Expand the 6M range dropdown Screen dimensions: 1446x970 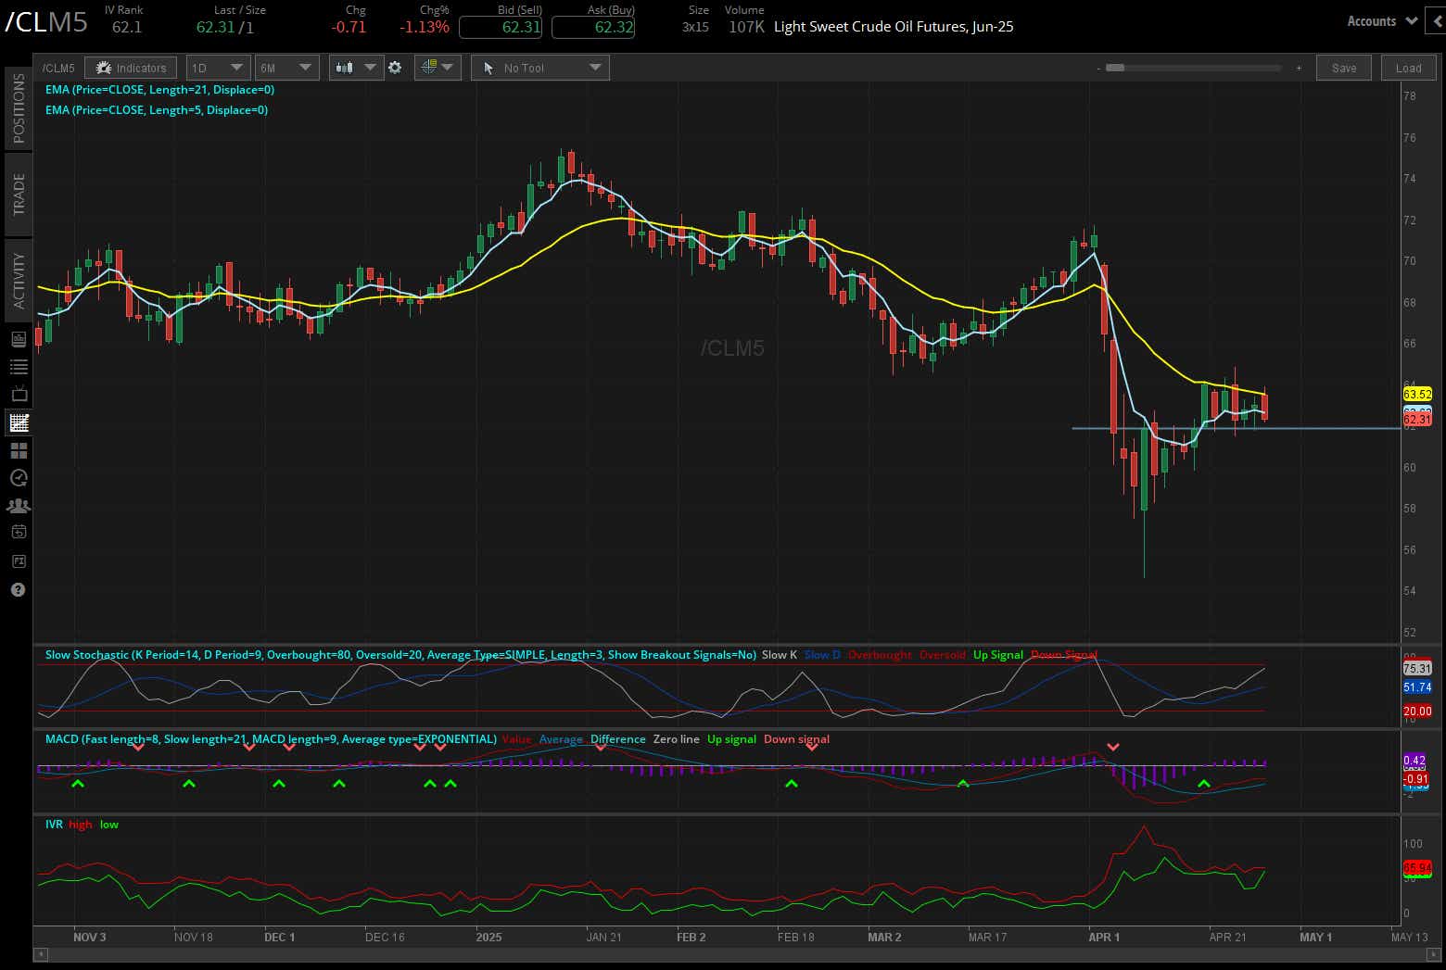click(x=286, y=67)
